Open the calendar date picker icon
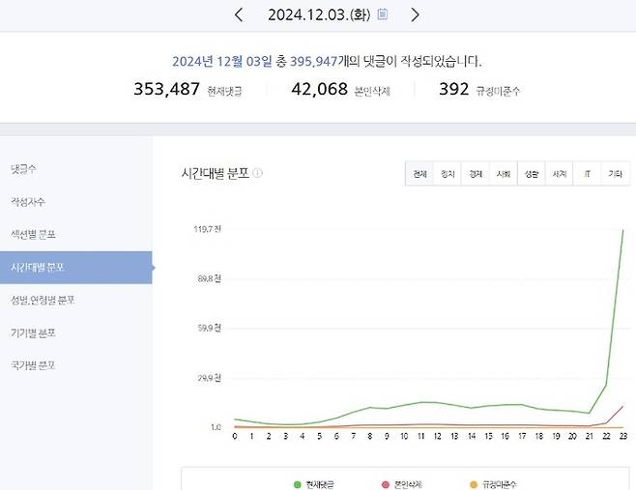 pyautogui.click(x=382, y=14)
